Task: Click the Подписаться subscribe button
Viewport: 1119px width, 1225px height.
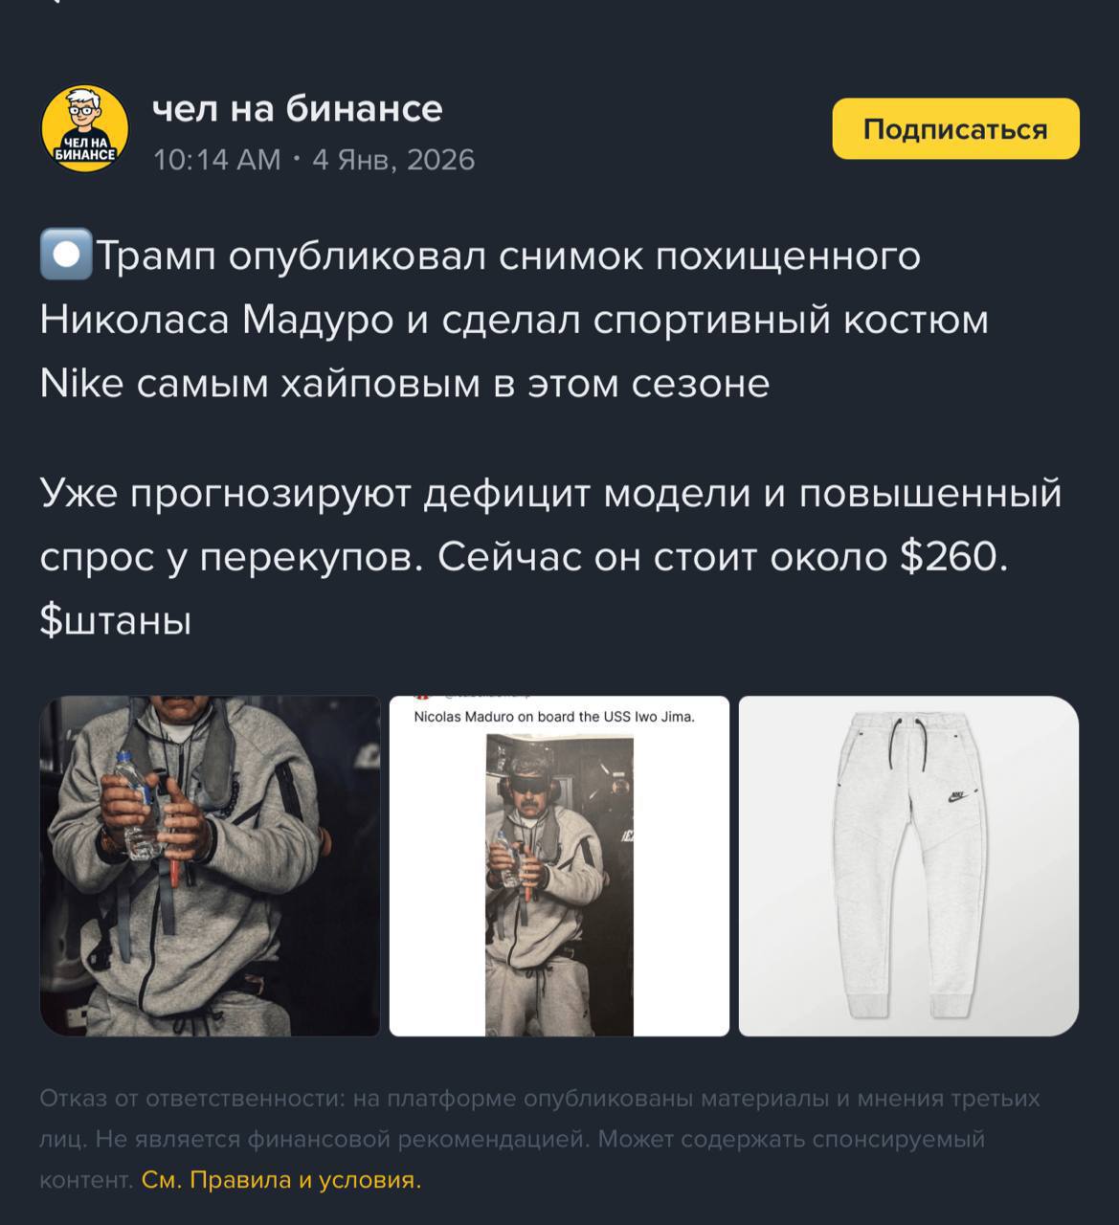Action: coord(955,128)
